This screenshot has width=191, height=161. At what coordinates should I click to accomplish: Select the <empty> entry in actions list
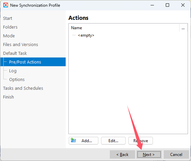click(x=86, y=35)
